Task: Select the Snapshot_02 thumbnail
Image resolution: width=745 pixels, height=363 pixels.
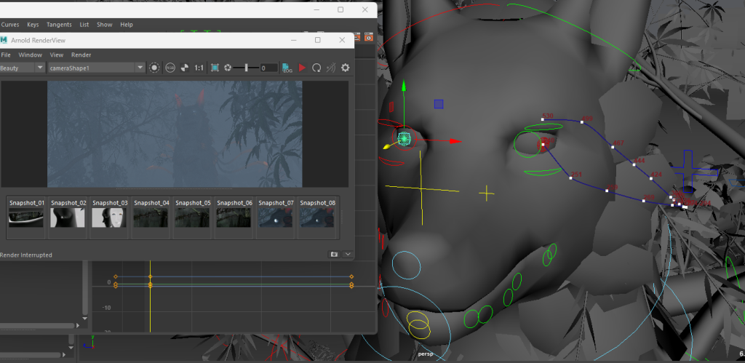Action: (x=68, y=218)
